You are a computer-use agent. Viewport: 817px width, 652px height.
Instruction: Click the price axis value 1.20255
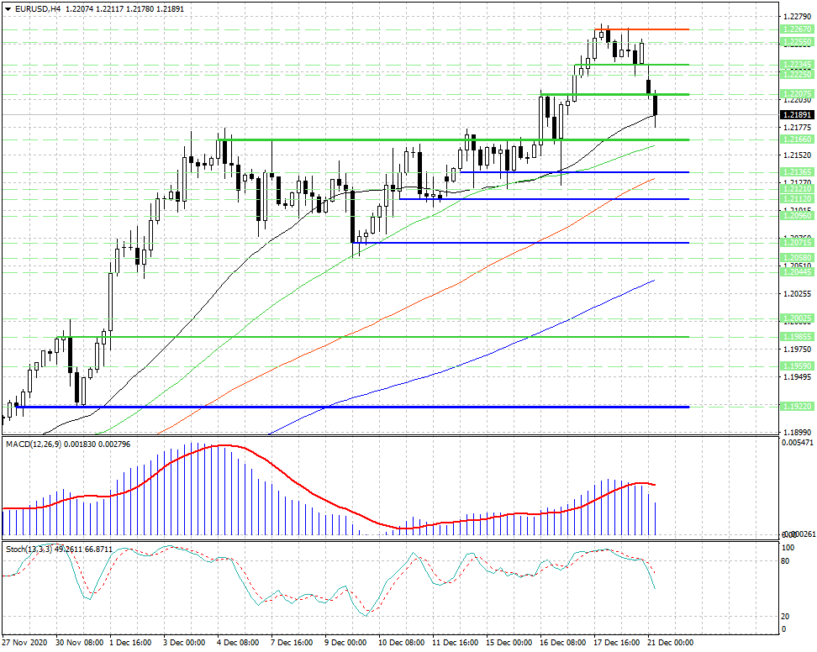click(x=798, y=294)
